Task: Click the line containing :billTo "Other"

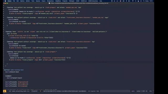Action: [31, 38]
